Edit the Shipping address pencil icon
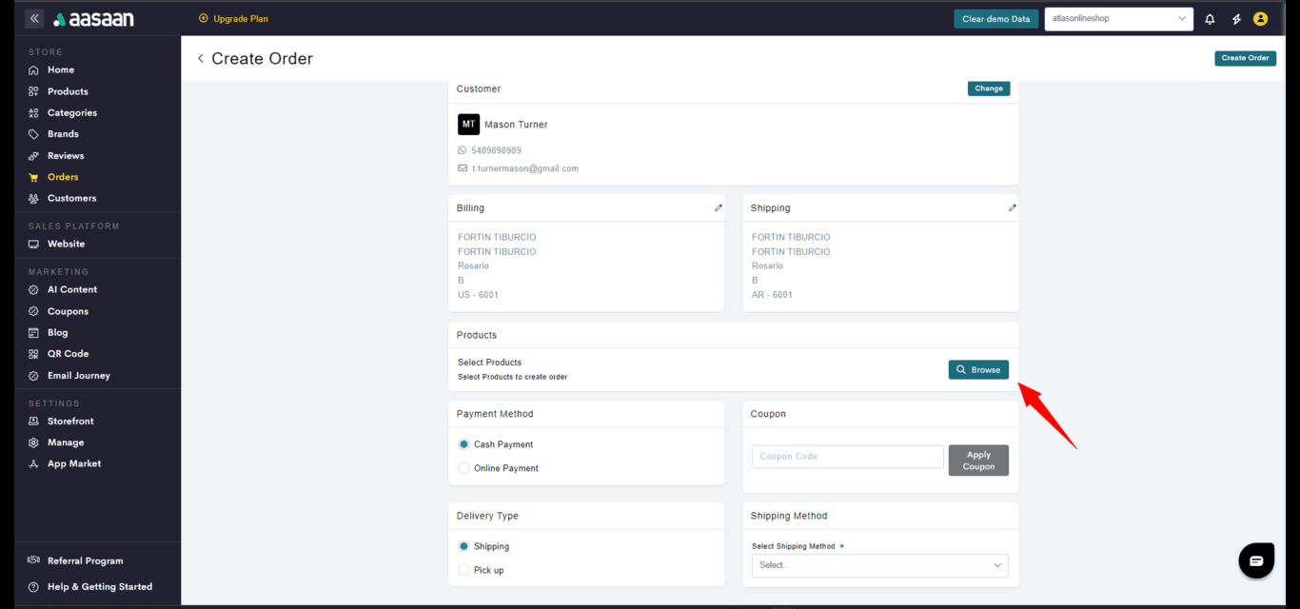Image resolution: width=1300 pixels, height=609 pixels. coord(1013,207)
